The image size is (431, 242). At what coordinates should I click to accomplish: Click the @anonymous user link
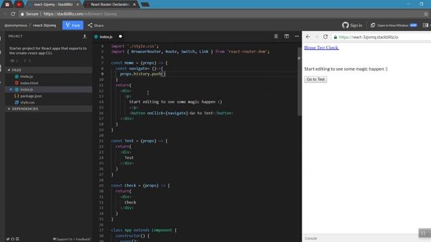click(15, 26)
